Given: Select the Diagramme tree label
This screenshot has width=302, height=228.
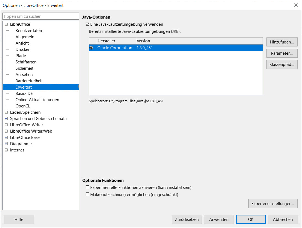Looking at the screenshot, I should tap(21, 144).
